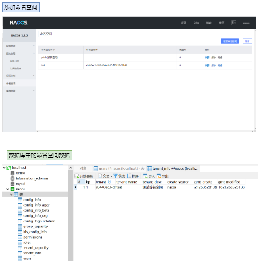Select the demo database icon
This screenshot has height=264, width=261.
12,173
